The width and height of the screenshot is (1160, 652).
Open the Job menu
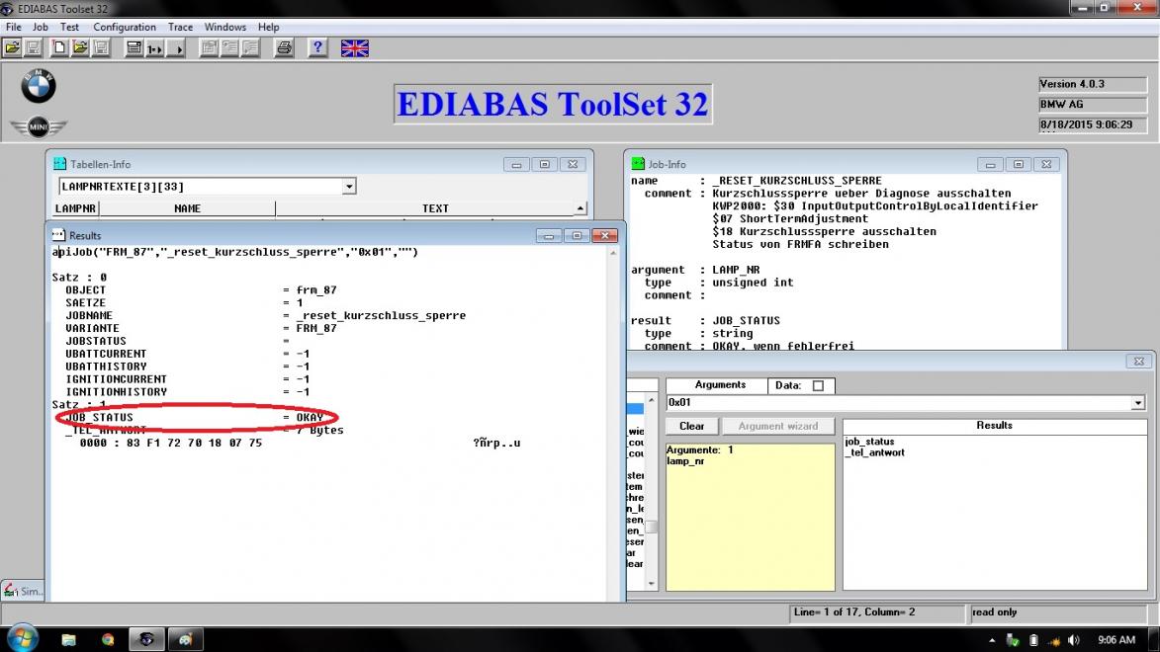(41, 27)
